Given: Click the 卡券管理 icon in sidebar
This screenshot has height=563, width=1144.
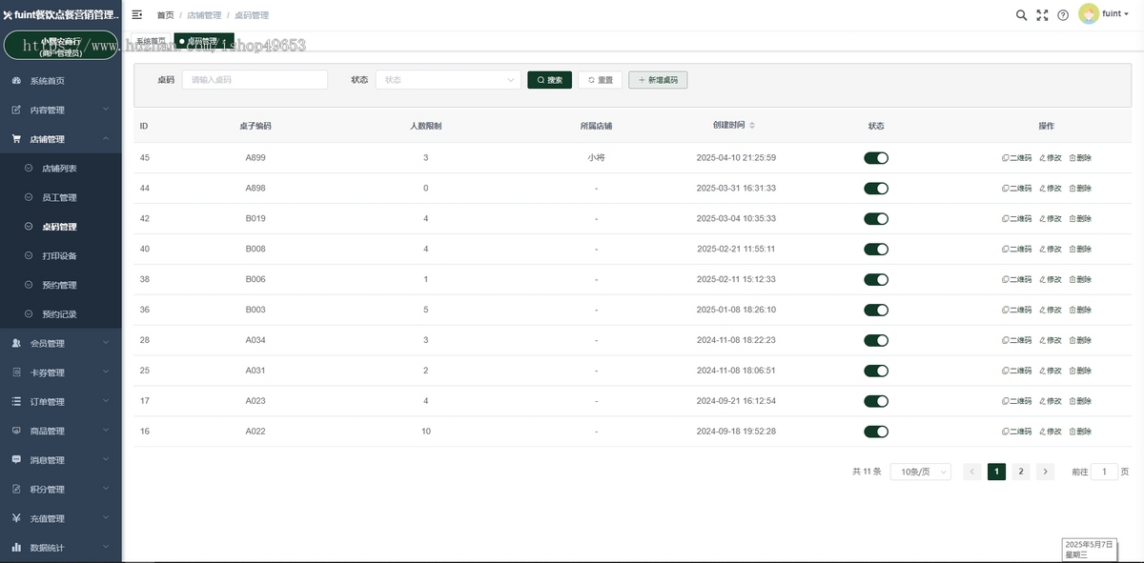Looking at the screenshot, I should pyautogui.click(x=16, y=372).
